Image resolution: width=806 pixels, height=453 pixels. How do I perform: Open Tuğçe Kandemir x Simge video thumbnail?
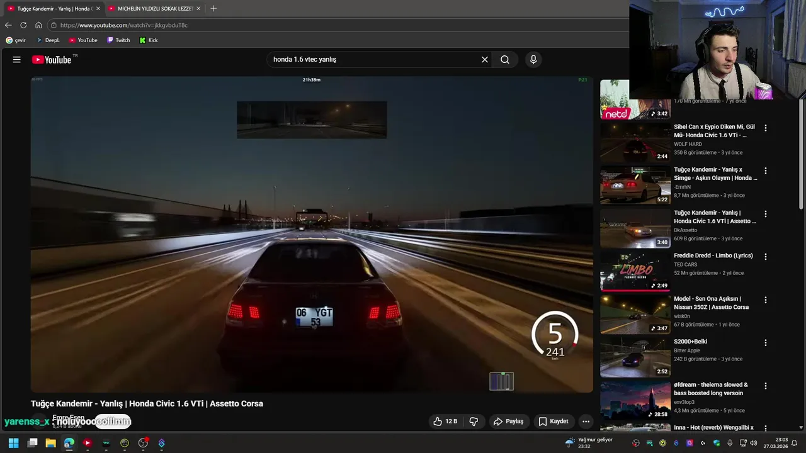click(635, 185)
